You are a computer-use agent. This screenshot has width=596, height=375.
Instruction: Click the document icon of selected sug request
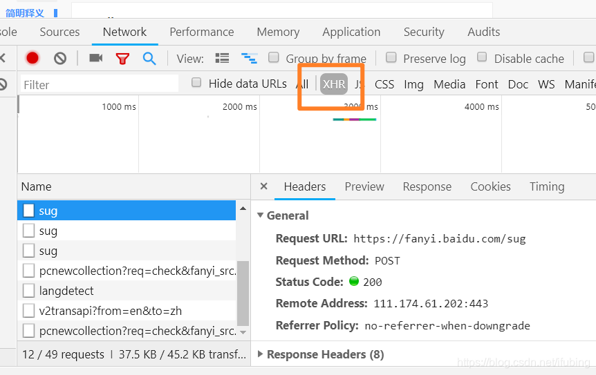(28, 210)
